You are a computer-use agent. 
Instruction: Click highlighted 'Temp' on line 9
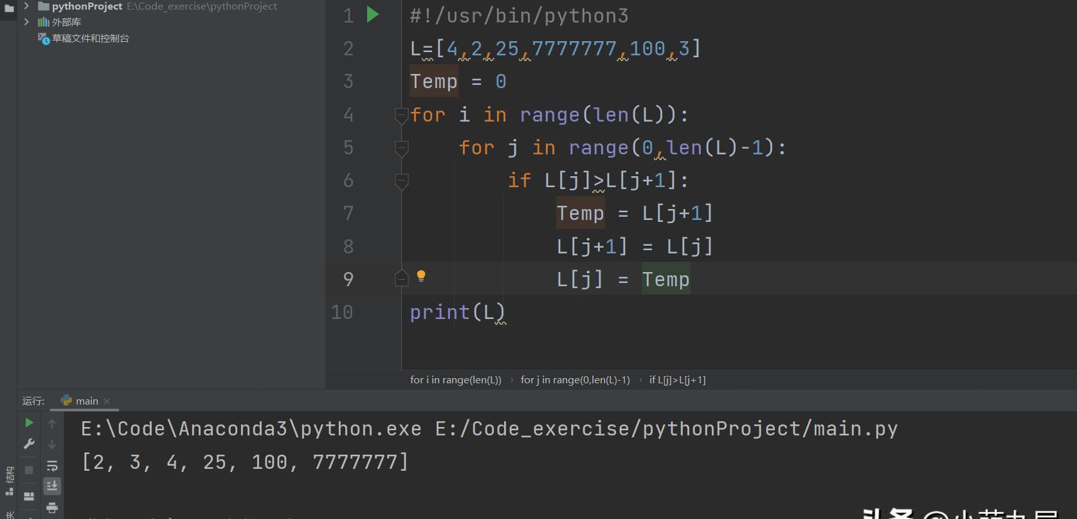(x=666, y=279)
